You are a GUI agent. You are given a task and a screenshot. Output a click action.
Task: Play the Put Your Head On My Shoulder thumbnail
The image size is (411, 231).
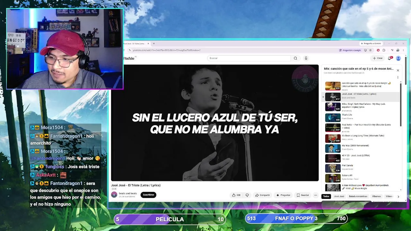coord(333,127)
